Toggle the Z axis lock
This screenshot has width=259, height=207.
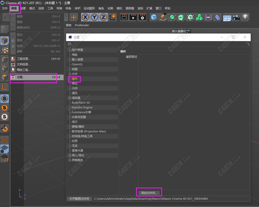click(x=103, y=17)
